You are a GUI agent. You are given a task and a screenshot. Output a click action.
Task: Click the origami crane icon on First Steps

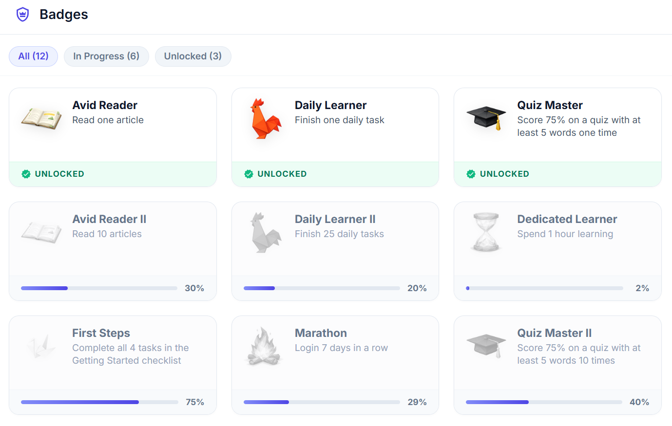tap(41, 346)
